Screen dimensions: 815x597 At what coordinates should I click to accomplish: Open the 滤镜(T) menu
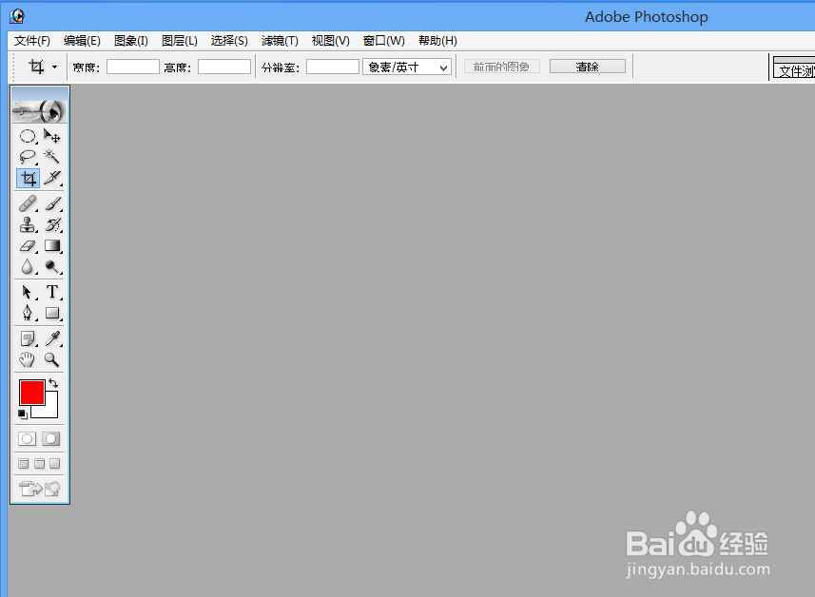pyautogui.click(x=280, y=41)
